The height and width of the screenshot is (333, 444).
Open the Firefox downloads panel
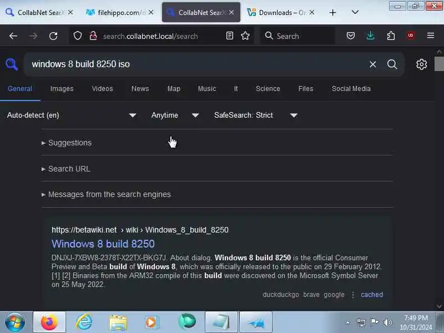click(x=370, y=36)
